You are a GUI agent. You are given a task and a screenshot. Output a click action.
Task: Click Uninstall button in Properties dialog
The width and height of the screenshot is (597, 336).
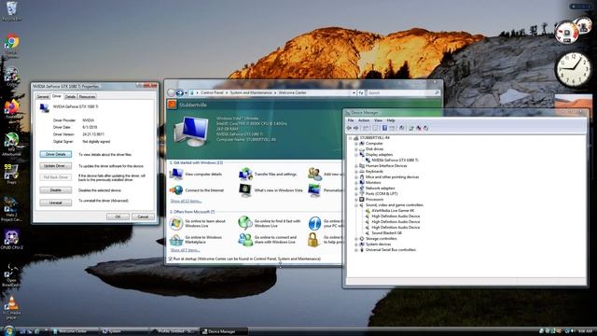tap(56, 203)
